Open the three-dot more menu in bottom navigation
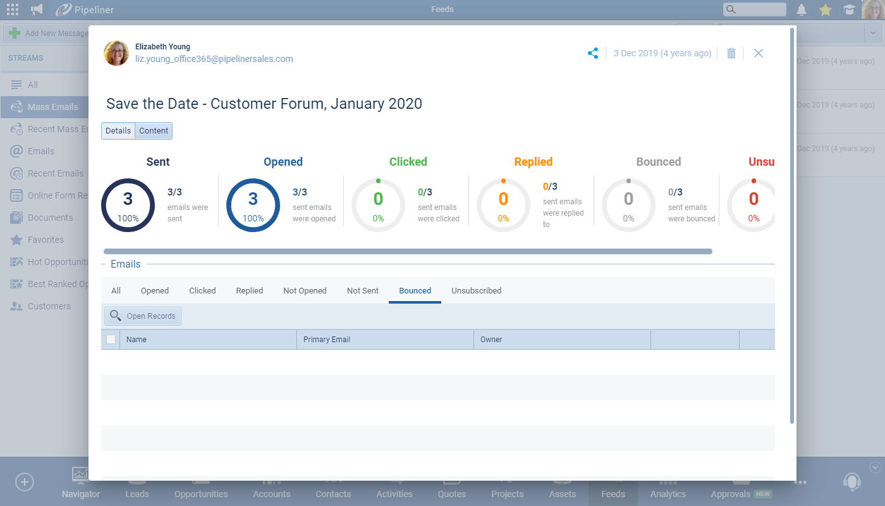885x506 pixels. click(800, 482)
